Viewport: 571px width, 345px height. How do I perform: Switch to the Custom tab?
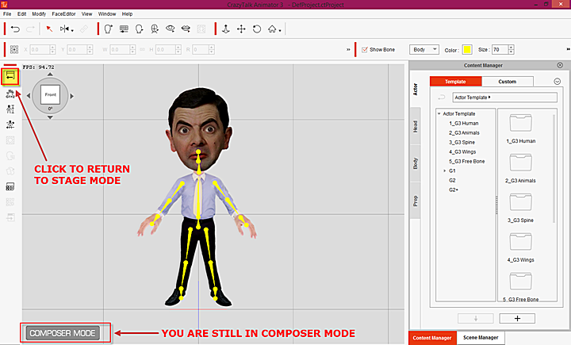pos(507,81)
